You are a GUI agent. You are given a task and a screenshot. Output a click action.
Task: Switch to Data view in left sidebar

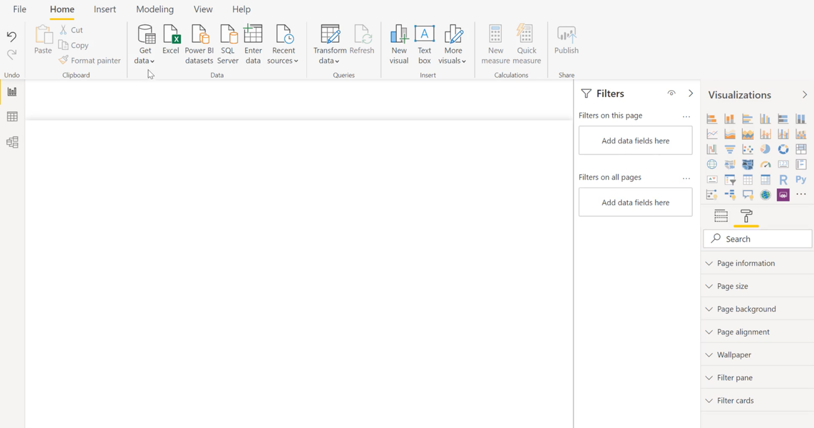pos(12,116)
